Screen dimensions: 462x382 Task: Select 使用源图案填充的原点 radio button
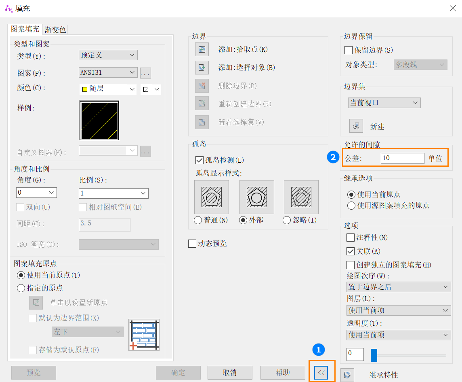[x=351, y=206]
